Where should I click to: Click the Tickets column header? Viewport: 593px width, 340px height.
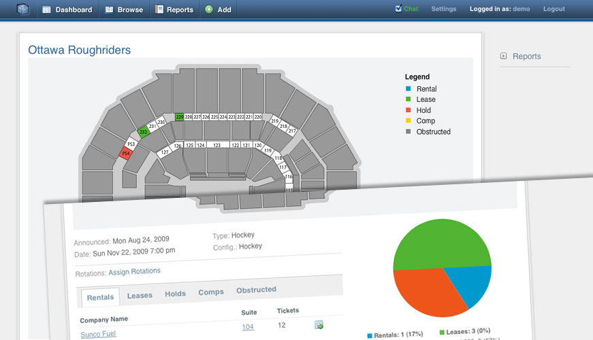[288, 311]
